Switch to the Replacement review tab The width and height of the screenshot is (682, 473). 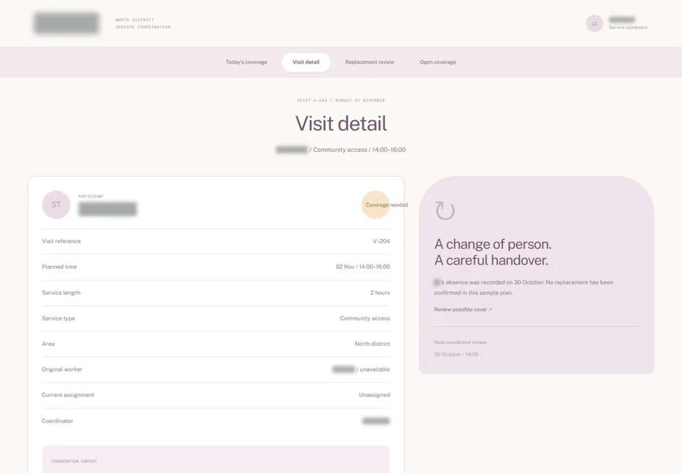click(x=369, y=62)
